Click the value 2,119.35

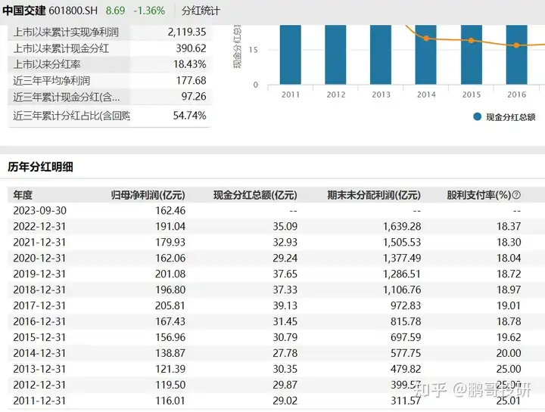click(187, 32)
